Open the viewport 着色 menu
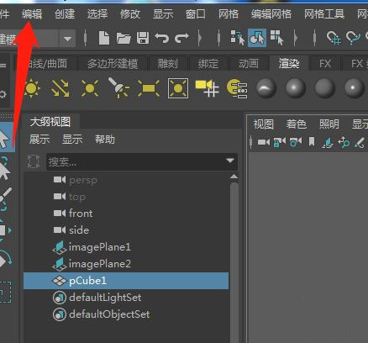This screenshot has height=343, width=368. click(297, 124)
